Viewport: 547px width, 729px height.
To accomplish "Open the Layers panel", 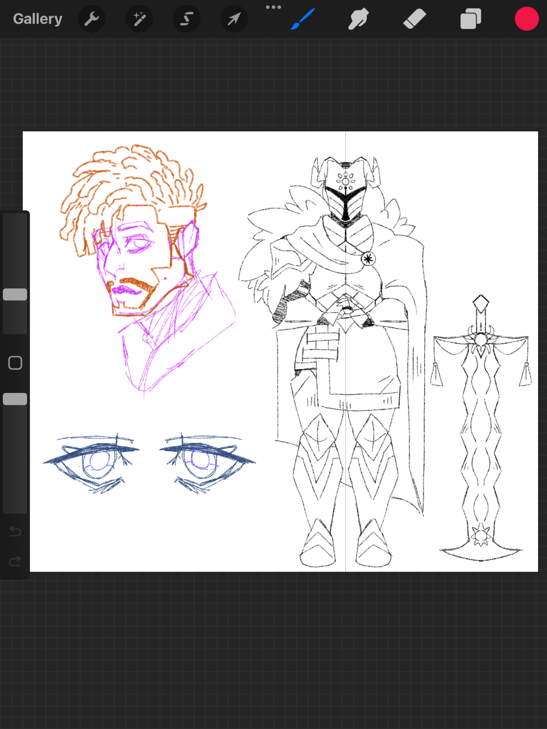I will point(470,19).
